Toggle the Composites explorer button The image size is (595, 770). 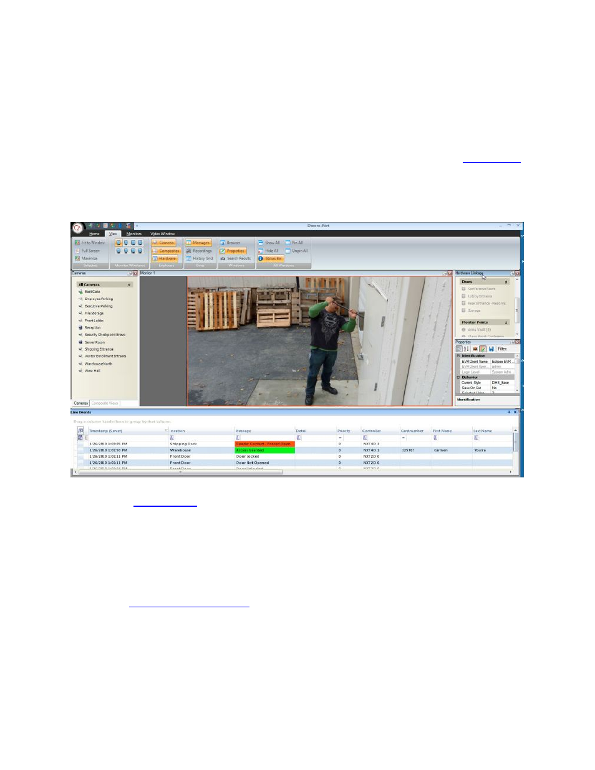click(x=166, y=251)
